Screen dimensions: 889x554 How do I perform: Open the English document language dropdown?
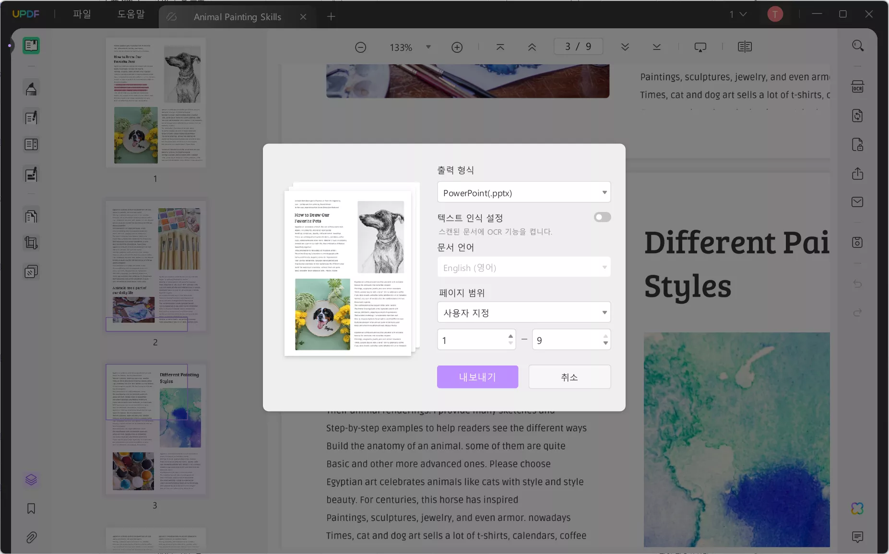524,267
